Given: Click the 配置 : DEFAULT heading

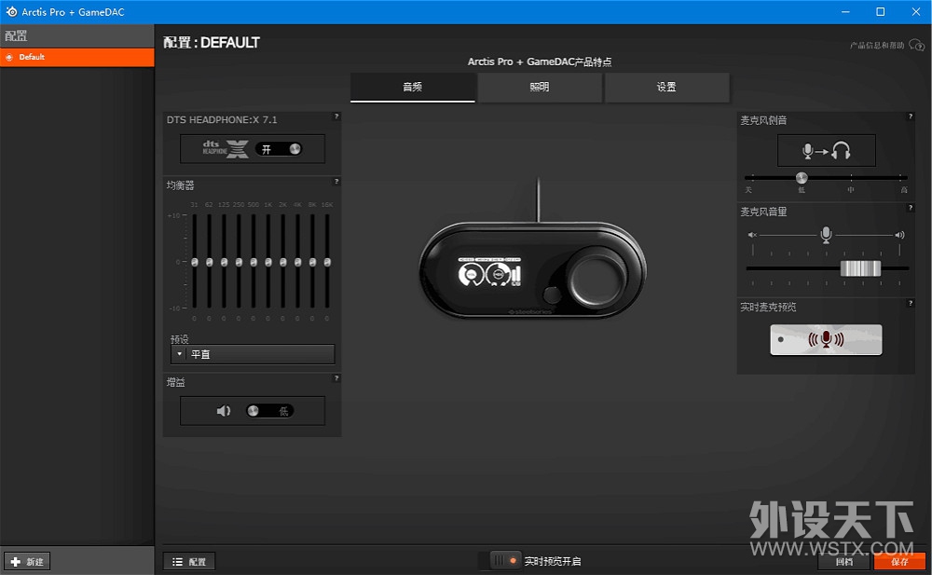Looking at the screenshot, I should (212, 43).
